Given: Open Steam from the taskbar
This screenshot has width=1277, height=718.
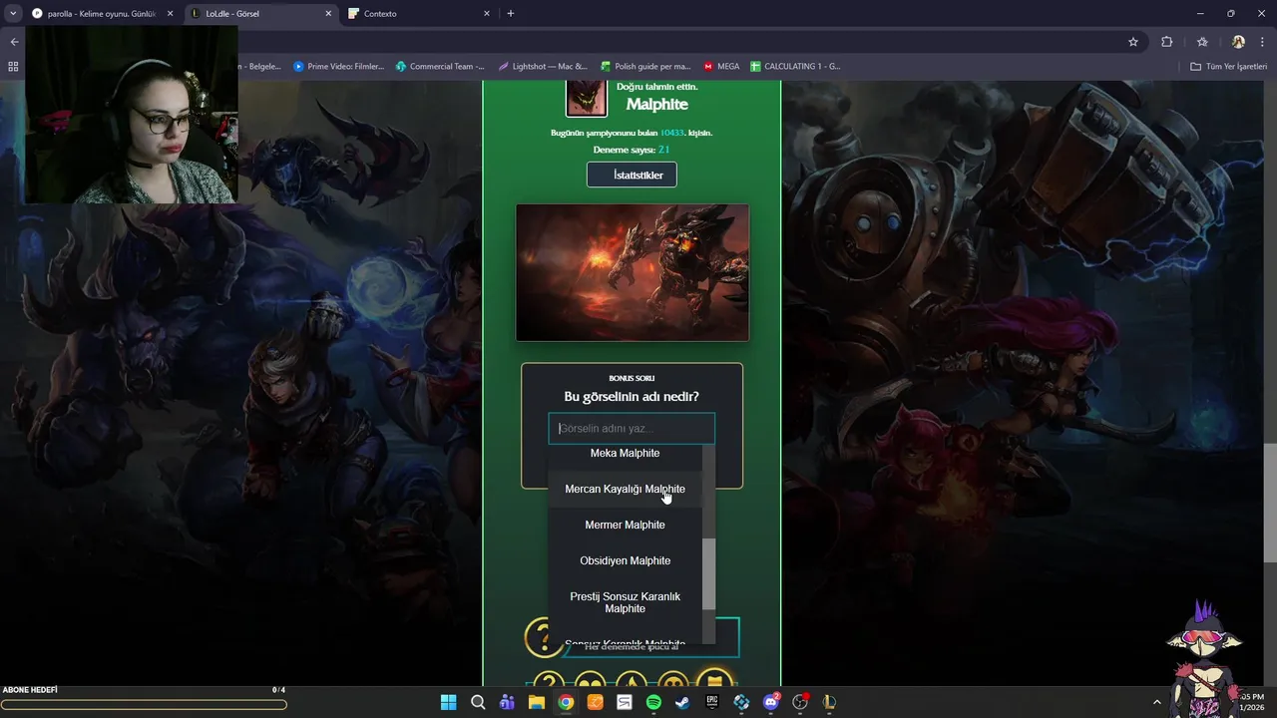Looking at the screenshot, I should click(682, 702).
